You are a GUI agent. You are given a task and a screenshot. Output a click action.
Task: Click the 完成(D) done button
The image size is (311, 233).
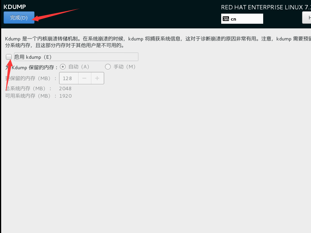pos(19,18)
